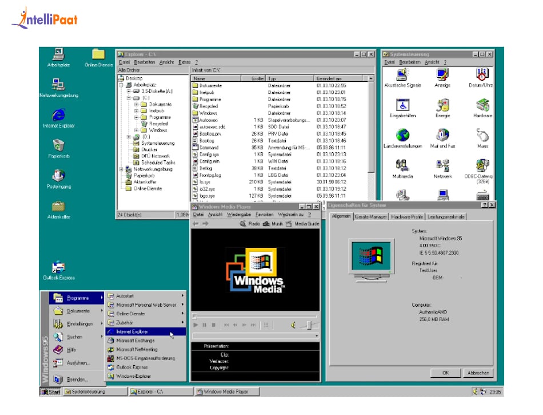Open Ländereinstellungen in Systemsteuerung
Screen dimensions: 543x415
click(x=402, y=139)
